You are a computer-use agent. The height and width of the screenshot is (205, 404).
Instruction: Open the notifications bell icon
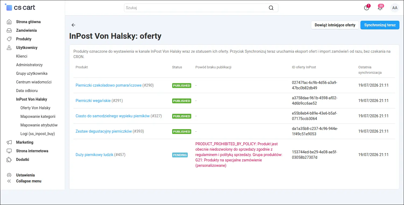tap(380, 8)
